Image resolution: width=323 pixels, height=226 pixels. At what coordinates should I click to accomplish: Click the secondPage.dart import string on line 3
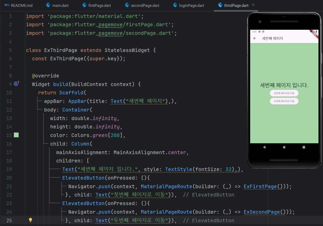pyautogui.click(x=111, y=33)
